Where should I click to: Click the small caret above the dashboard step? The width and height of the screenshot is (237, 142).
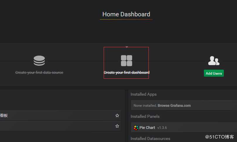click(x=127, y=47)
